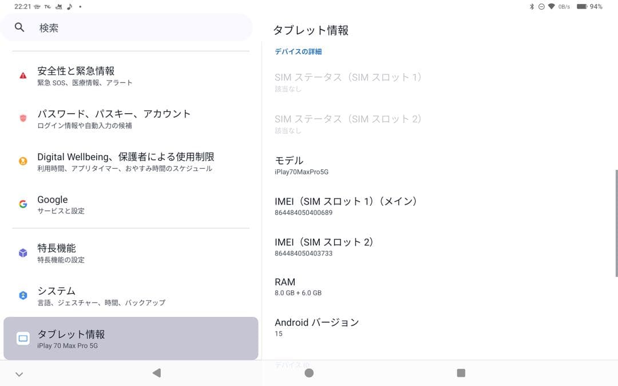Tap the システム blue icon
This screenshot has width=618, height=386.
23,296
